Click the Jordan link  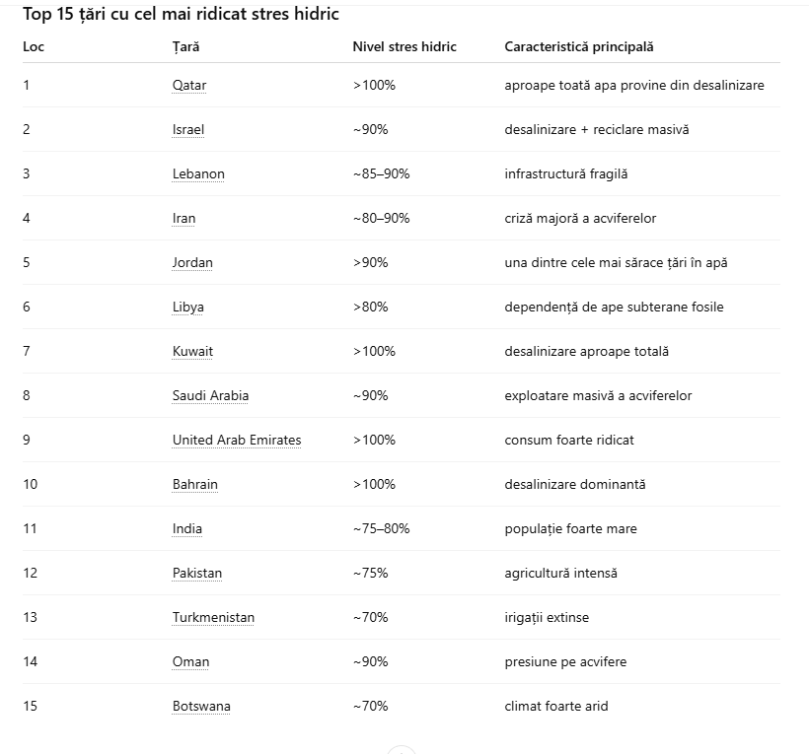[x=192, y=263]
